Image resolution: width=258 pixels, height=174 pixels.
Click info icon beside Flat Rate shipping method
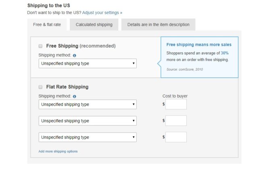[x=74, y=96]
